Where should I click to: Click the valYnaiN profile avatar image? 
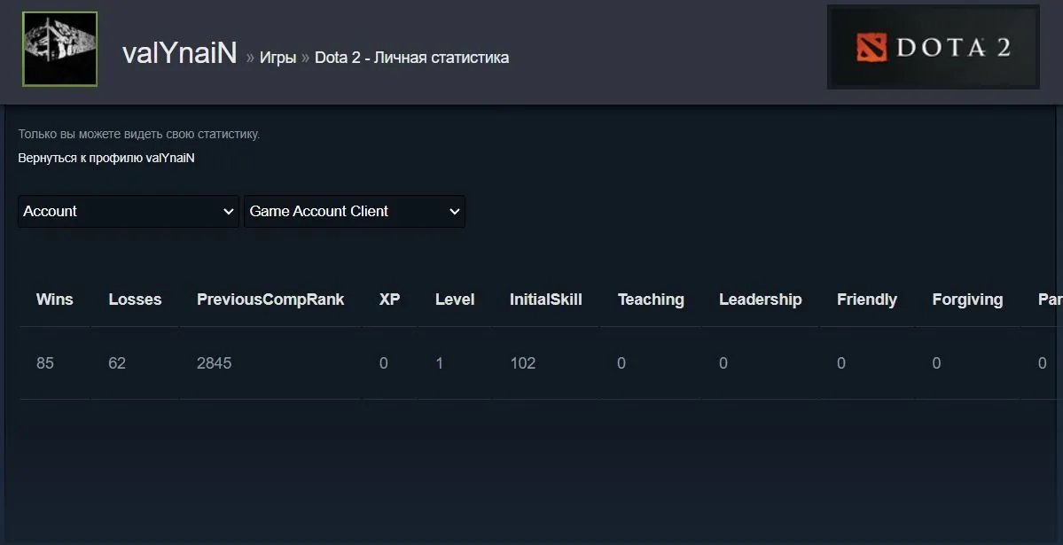59,49
